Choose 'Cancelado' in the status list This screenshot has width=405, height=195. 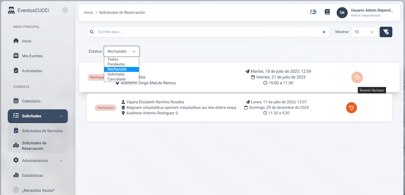click(x=117, y=79)
